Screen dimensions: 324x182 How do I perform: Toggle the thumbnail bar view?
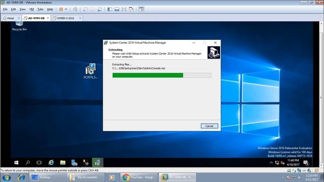[117, 9]
